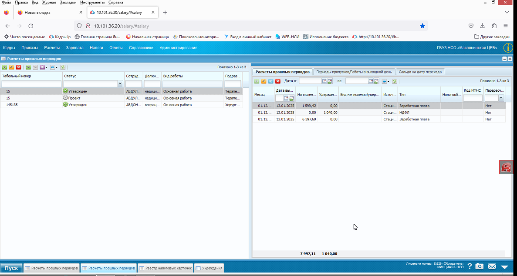Select the row with status Проект
The image size is (517, 276).
(122, 98)
